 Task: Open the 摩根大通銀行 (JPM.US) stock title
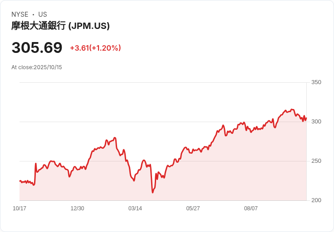point(60,26)
